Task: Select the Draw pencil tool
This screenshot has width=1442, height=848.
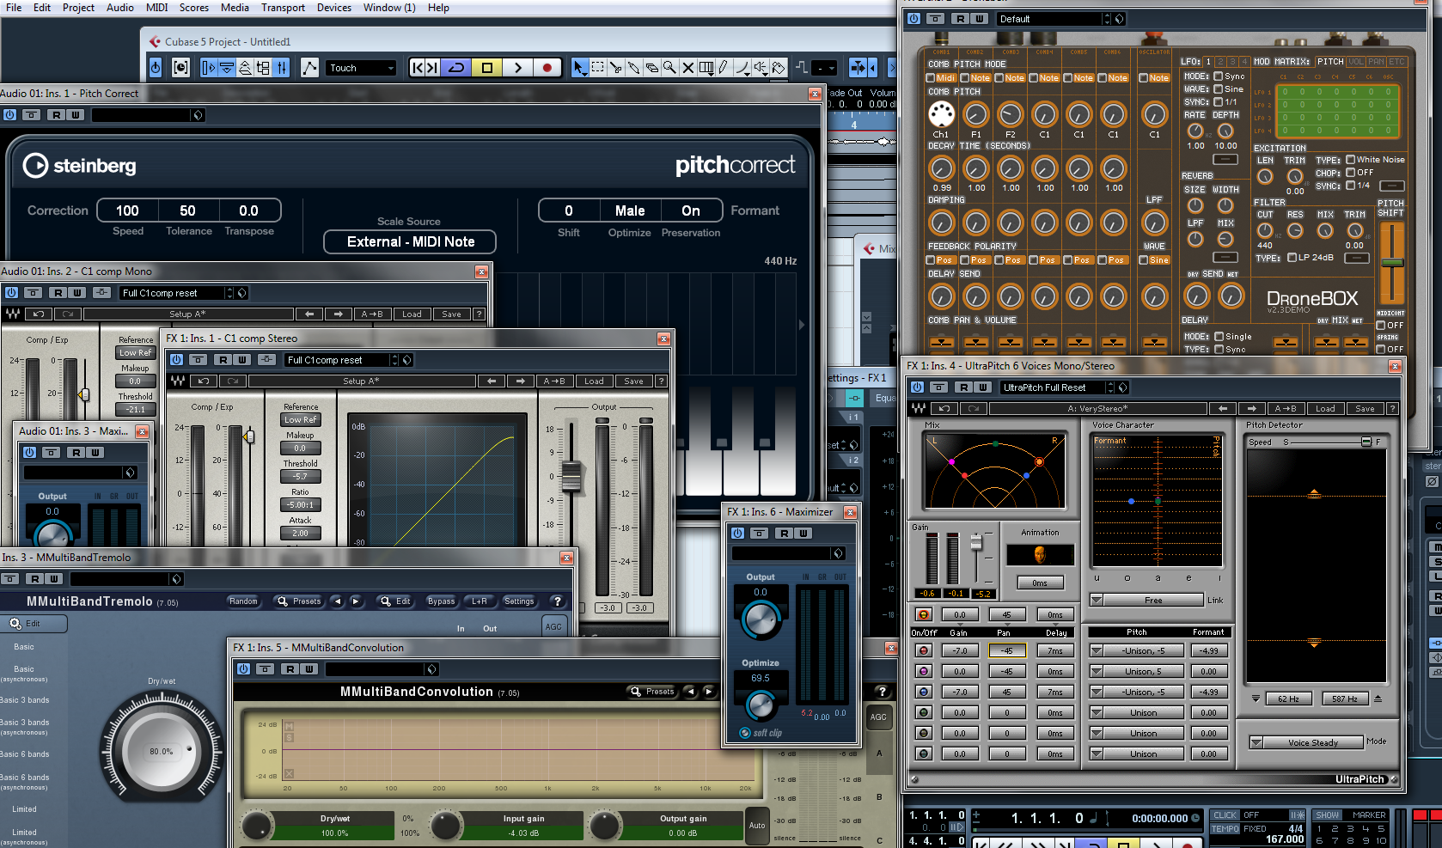Action: tap(724, 68)
